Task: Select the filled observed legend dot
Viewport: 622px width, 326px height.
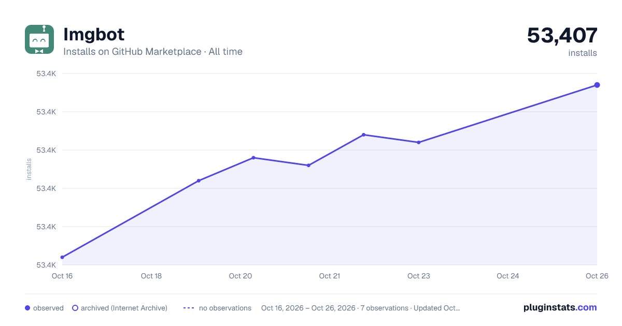Action: pos(27,308)
